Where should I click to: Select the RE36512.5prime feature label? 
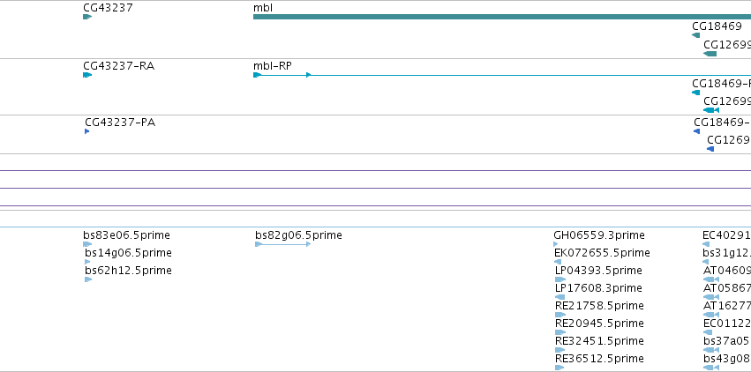(x=599, y=359)
